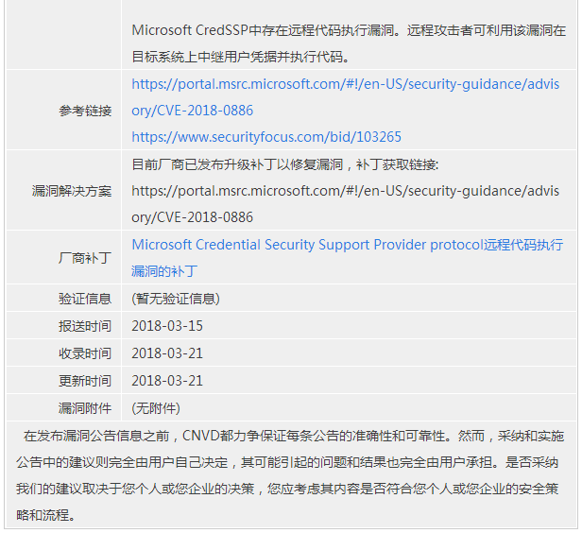Open the portal.msrc.microsoft.com reference link

tap(345, 97)
